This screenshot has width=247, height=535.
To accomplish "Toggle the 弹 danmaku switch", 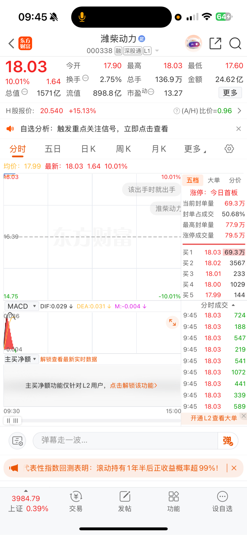I will [x=228, y=441].
